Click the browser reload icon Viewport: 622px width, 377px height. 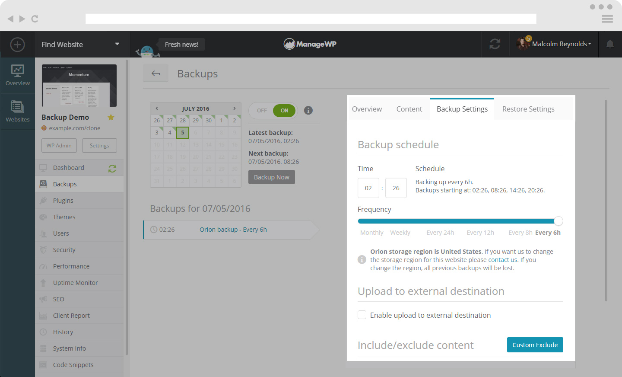[x=35, y=19]
